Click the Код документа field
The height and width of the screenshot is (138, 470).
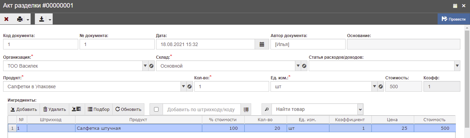(x=41, y=44)
